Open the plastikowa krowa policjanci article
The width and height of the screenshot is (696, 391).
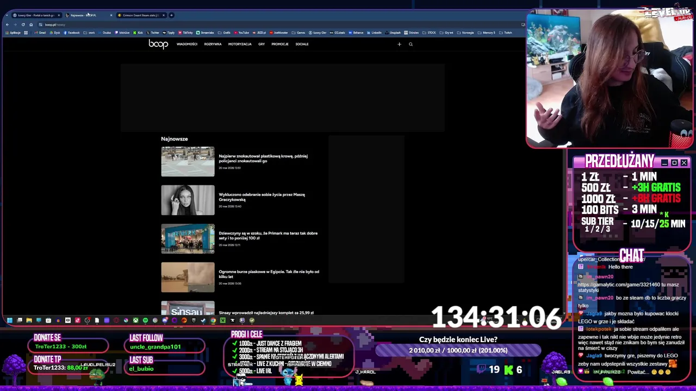[263, 159]
